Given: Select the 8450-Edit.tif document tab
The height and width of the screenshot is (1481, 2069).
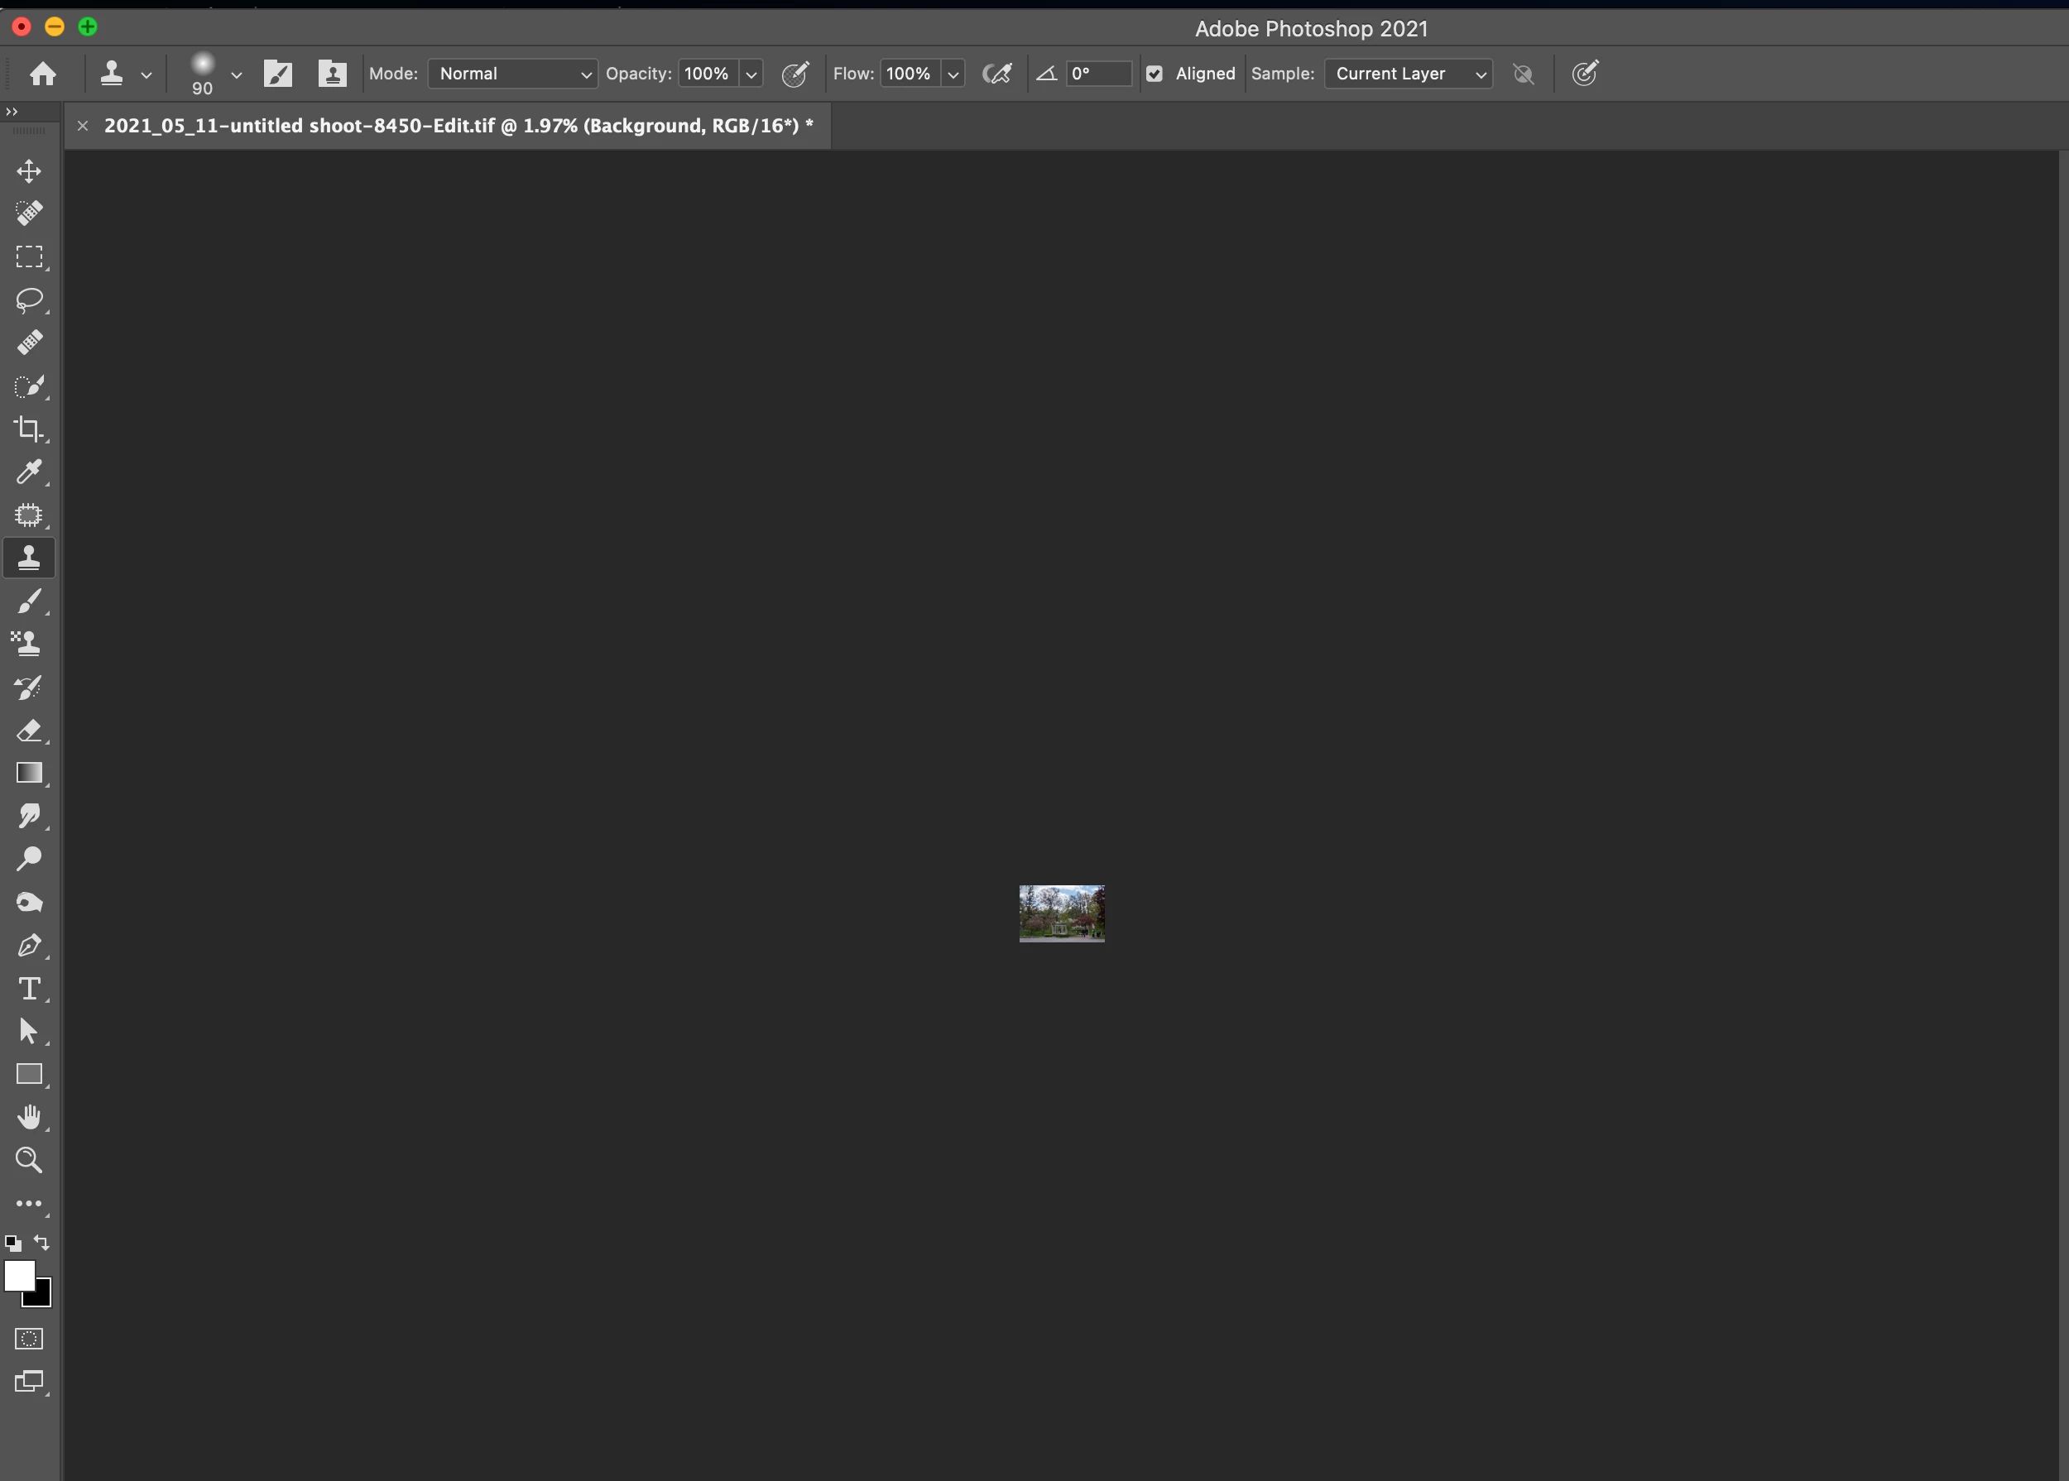Looking at the screenshot, I should pos(458,126).
